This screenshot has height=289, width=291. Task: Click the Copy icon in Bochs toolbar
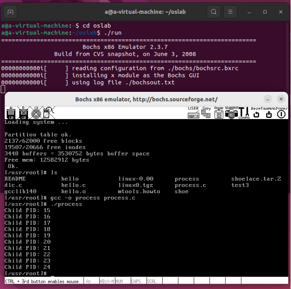206,113
